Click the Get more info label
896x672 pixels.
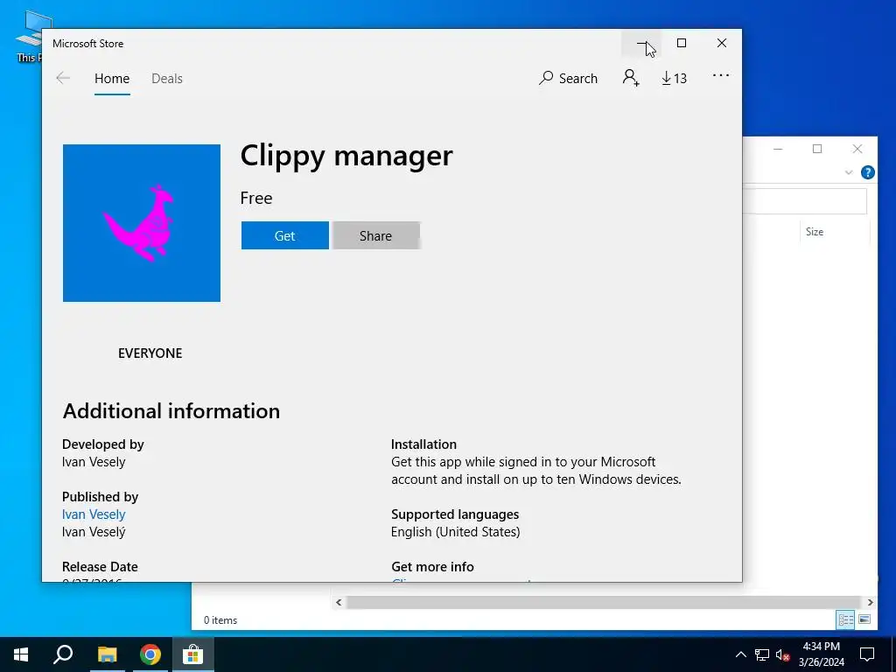[432, 567]
